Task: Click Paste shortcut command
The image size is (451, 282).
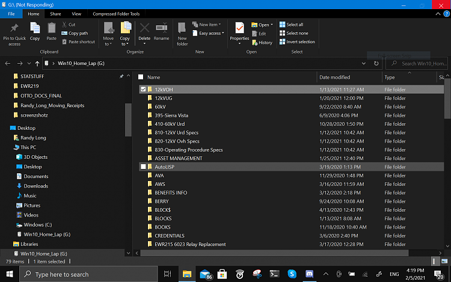Action: 79,42
